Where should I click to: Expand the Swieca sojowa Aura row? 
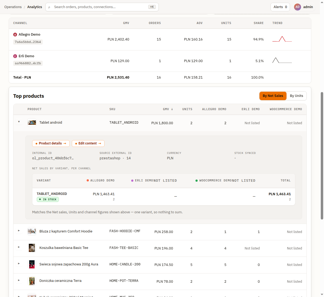point(19,264)
